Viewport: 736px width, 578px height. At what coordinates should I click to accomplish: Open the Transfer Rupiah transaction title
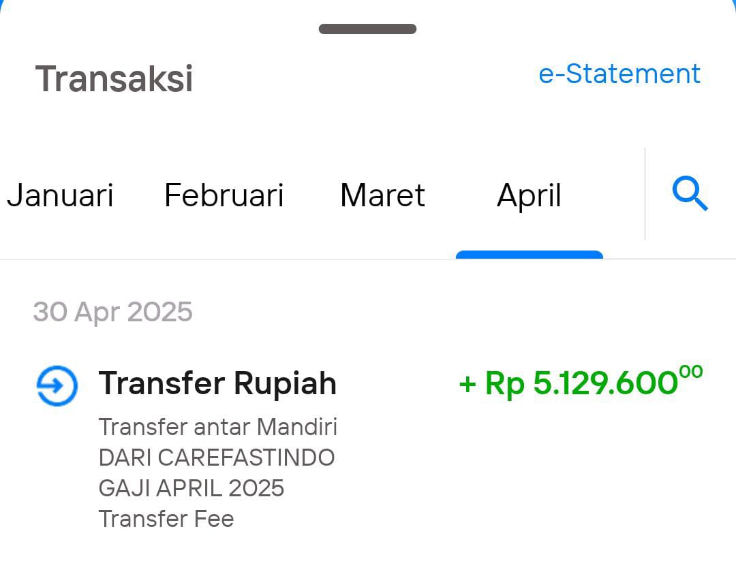(217, 383)
